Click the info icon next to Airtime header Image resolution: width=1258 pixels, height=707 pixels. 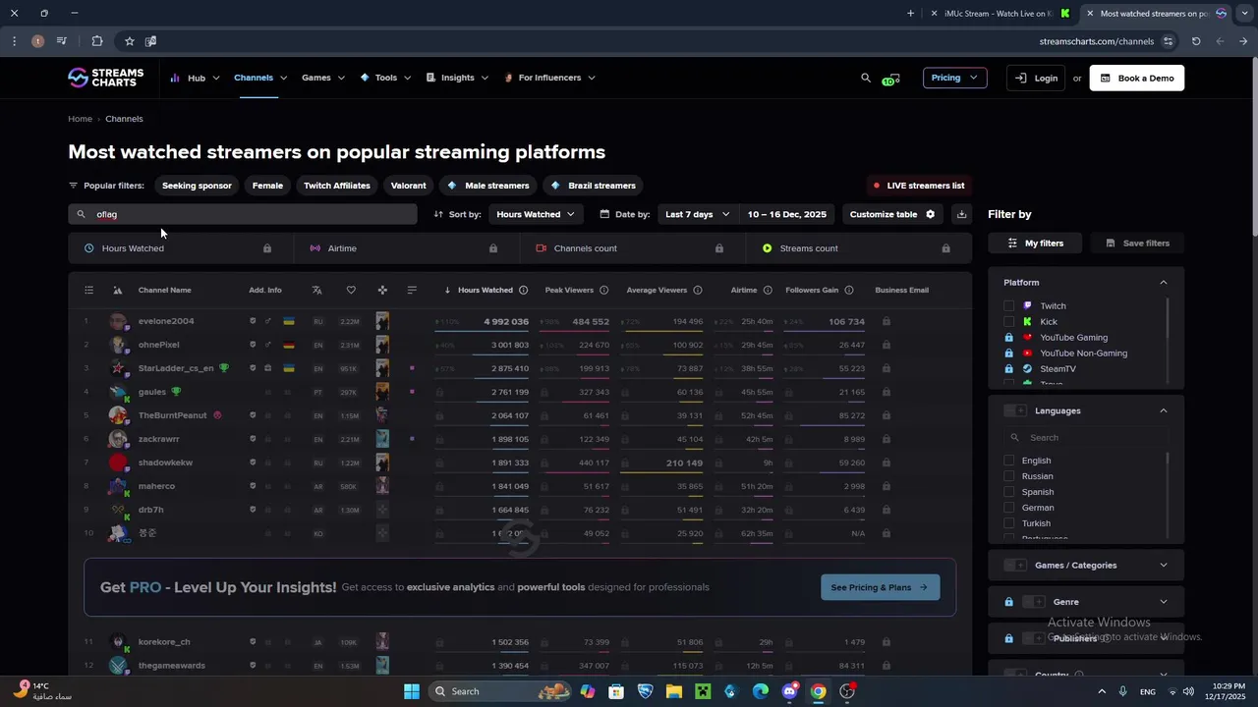[768, 290]
